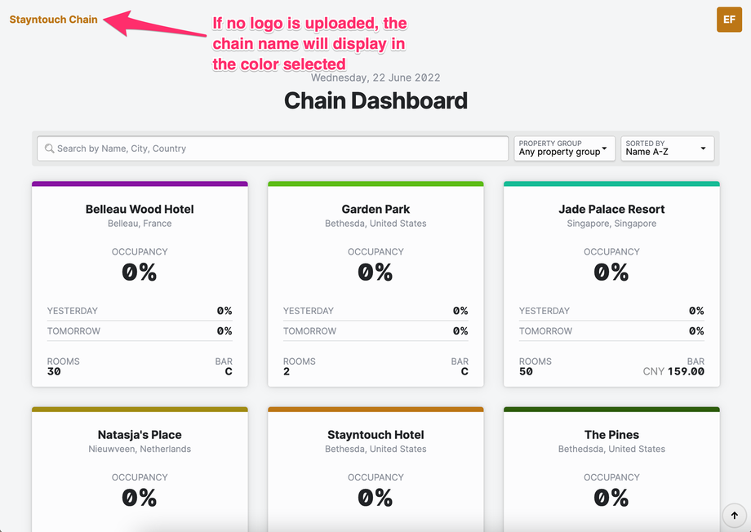Open the Property Group dropdown
Viewport: 751px width, 532px height.
pos(564,149)
